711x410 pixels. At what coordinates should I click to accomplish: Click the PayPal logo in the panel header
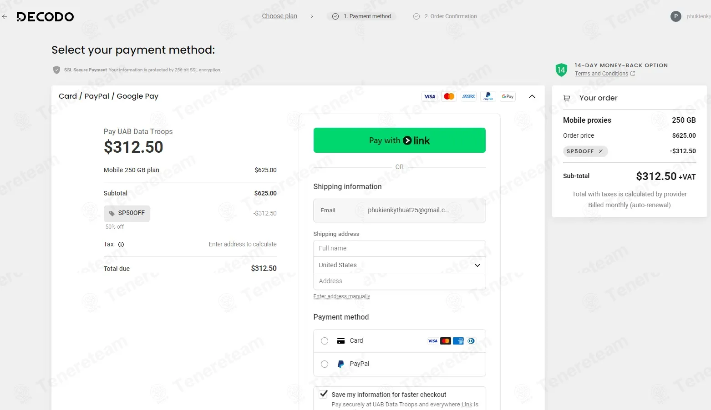[x=488, y=96]
